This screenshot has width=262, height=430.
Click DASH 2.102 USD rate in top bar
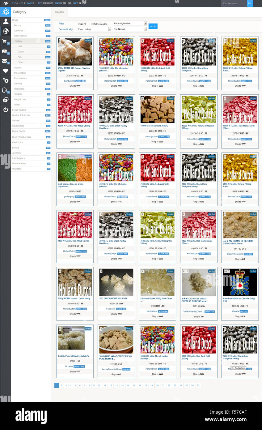coord(63,3)
